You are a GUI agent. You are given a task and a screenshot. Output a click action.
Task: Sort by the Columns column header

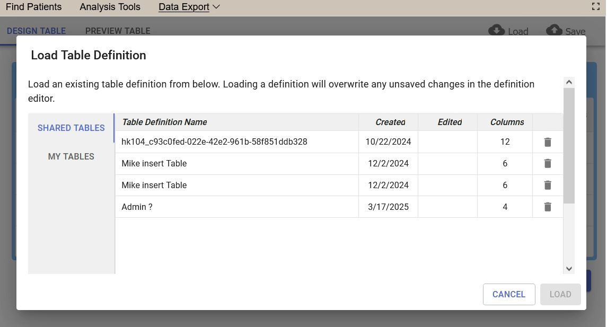[x=507, y=122]
